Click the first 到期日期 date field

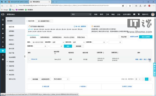pyautogui.click(x=40, y=46)
